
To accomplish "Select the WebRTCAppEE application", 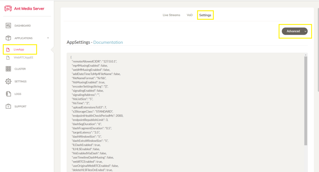I will [23, 57].
